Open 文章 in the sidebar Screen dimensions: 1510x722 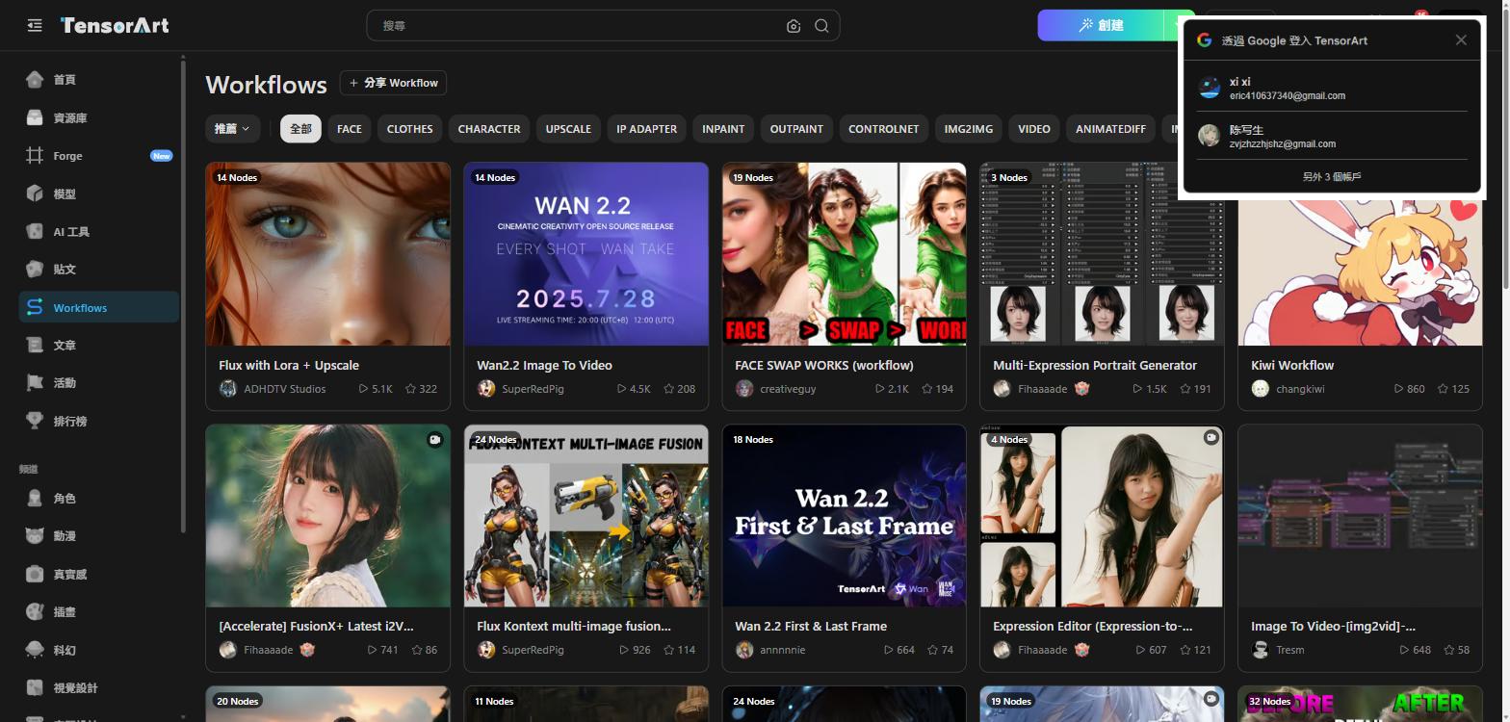point(98,345)
